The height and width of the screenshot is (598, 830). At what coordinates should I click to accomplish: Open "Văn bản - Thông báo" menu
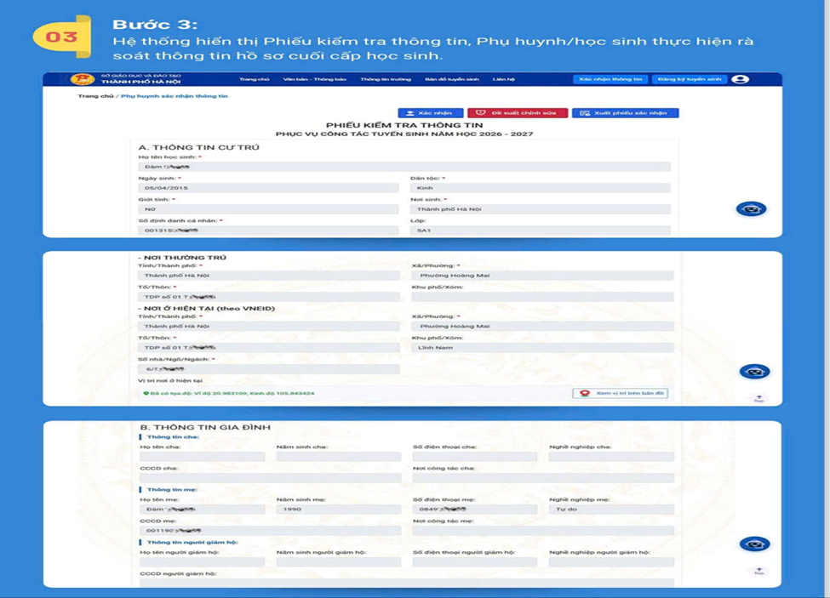click(315, 79)
